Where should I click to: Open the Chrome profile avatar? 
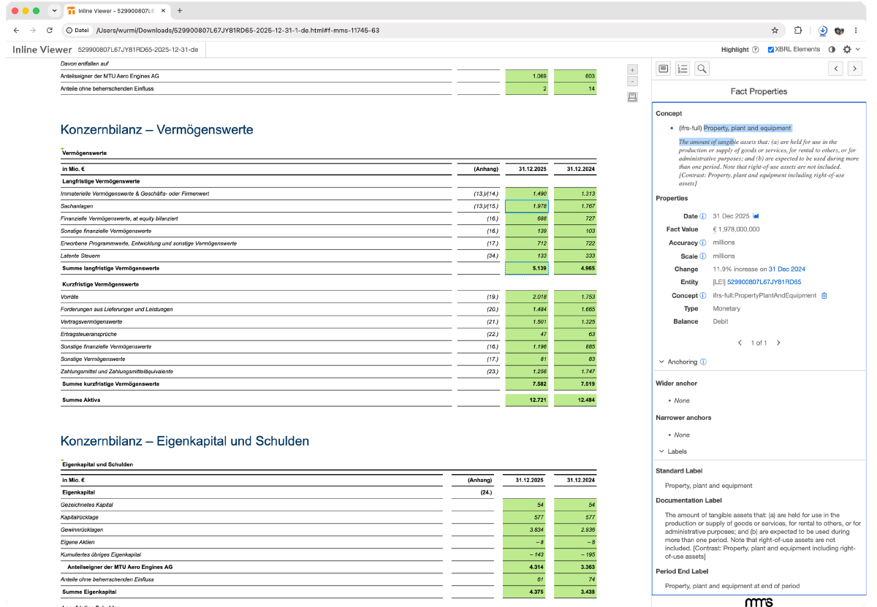pyautogui.click(x=839, y=31)
